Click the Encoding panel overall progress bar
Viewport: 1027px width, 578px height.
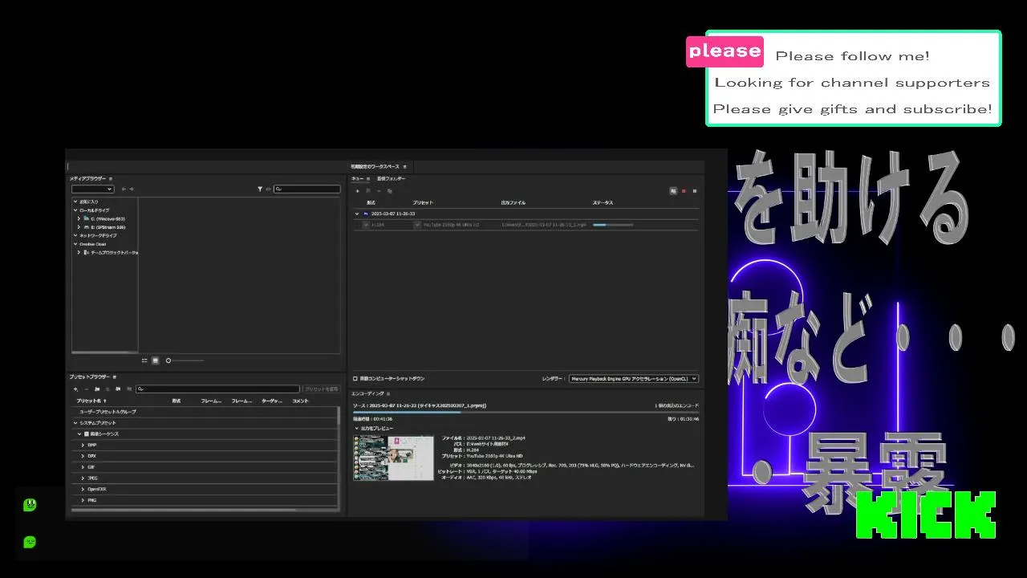526,413
